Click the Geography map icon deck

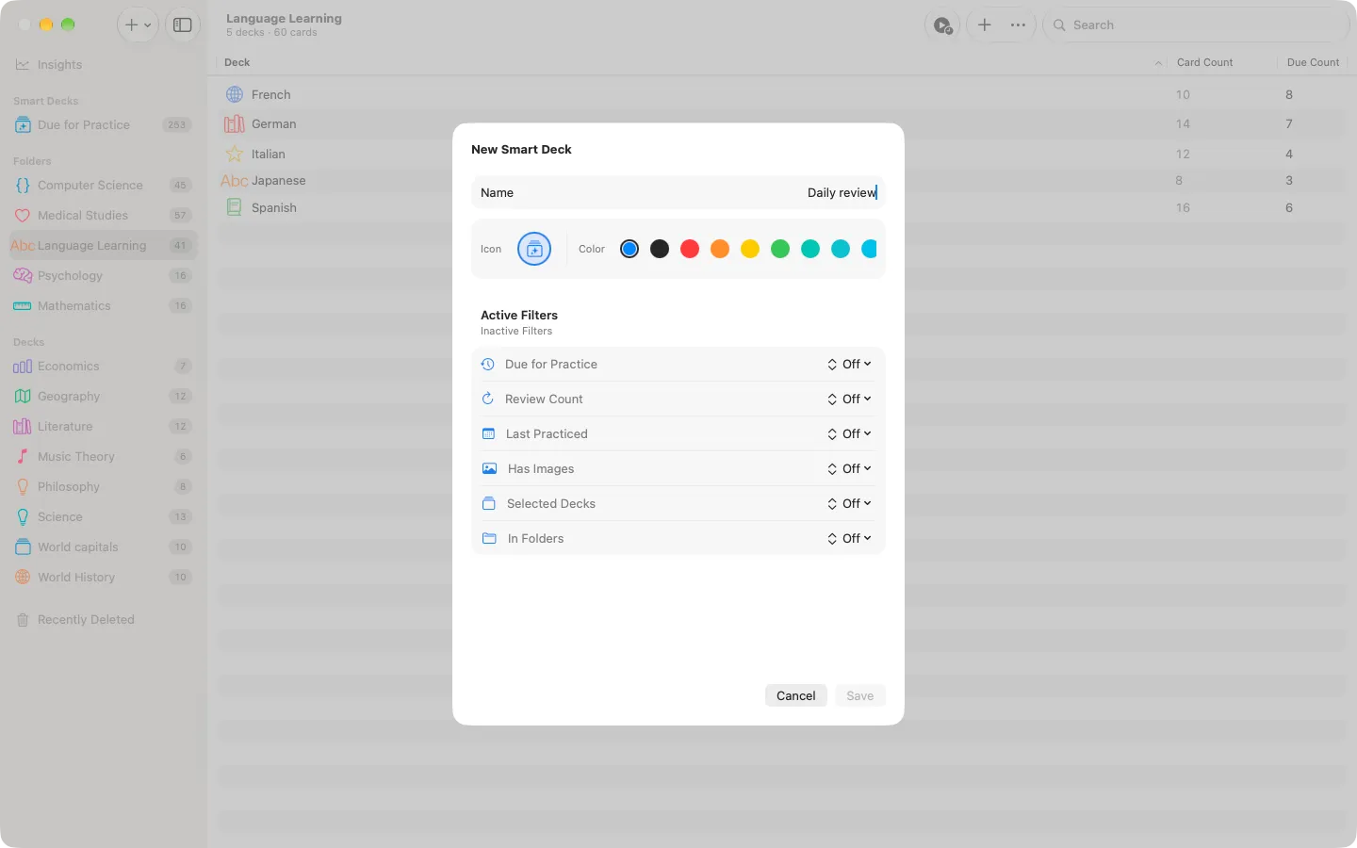23,397
